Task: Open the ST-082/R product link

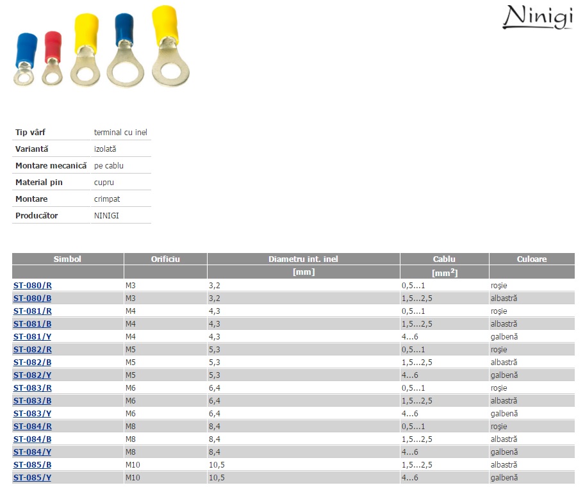Action: pyautogui.click(x=33, y=350)
